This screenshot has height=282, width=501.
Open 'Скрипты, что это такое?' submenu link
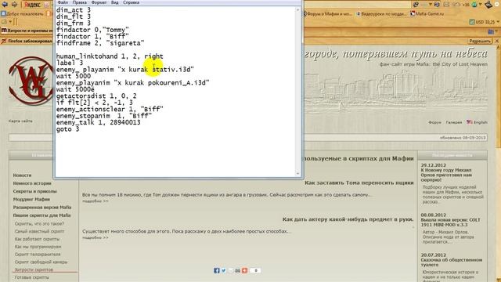pos(39,223)
